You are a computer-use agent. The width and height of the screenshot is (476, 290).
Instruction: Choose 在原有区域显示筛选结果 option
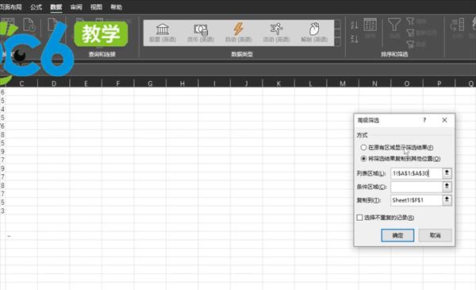(x=397, y=148)
